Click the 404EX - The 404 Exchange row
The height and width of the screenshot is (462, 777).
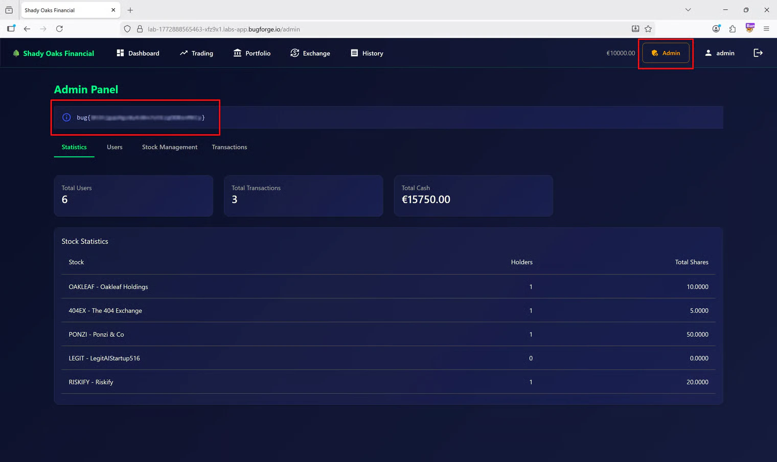pos(388,311)
